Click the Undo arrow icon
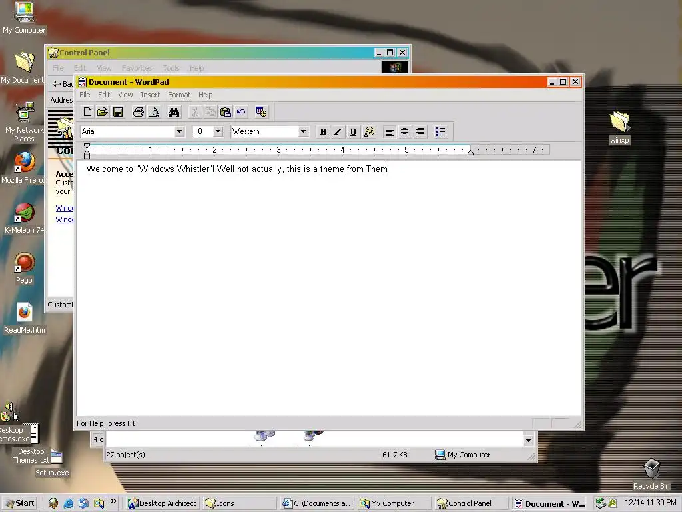Image resolution: width=682 pixels, height=512 pixels. (x=241, y=112)
